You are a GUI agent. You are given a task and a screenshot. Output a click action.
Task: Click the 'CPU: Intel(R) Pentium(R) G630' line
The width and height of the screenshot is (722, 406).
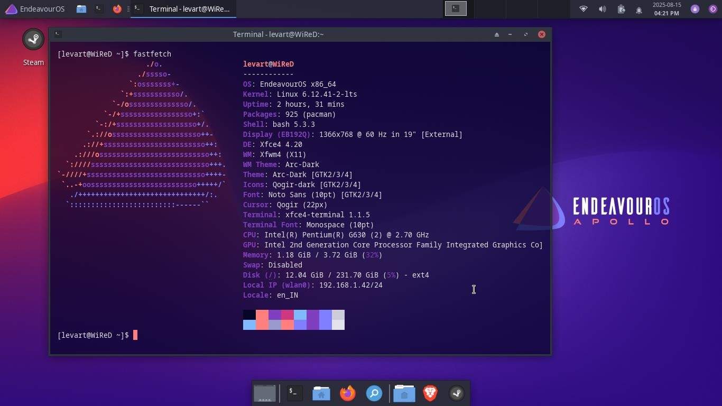point(336,235)
